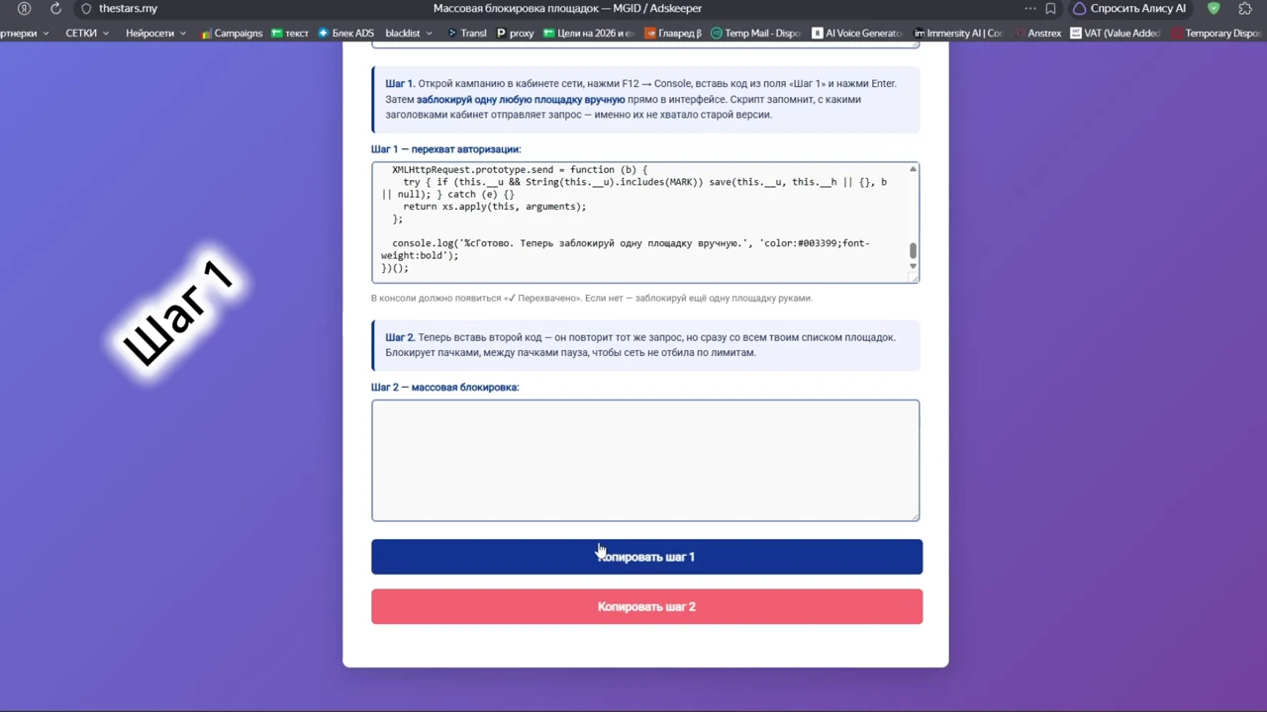Screen dimensions: 1267x712
Task: Open the 'Цели на 2026' bookmark
Action: pos(589,34)
